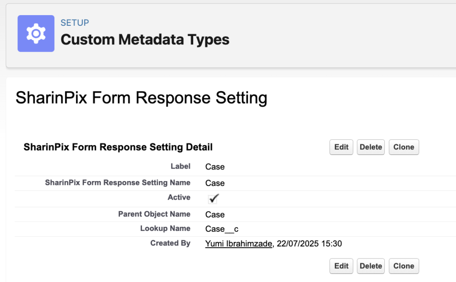
Task: Click the Custom Metadata Types heading
Action: [x=145, y=40]
